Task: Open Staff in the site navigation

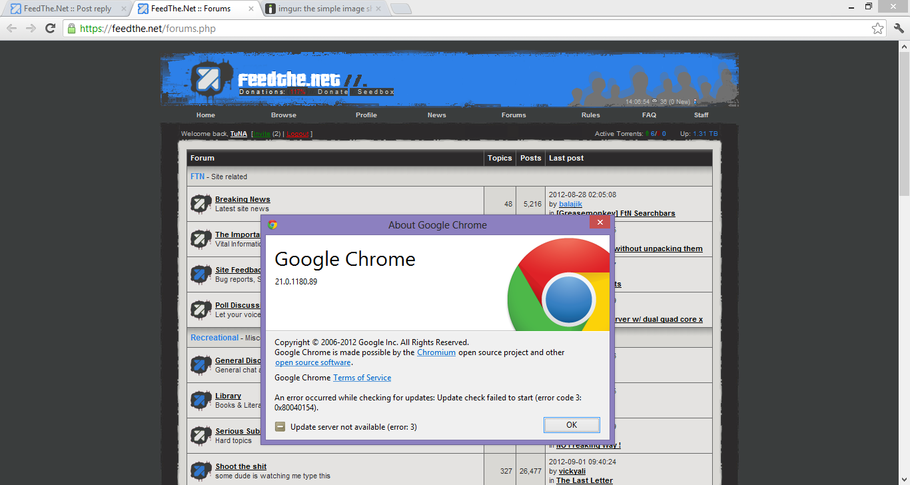Action: 701,115
